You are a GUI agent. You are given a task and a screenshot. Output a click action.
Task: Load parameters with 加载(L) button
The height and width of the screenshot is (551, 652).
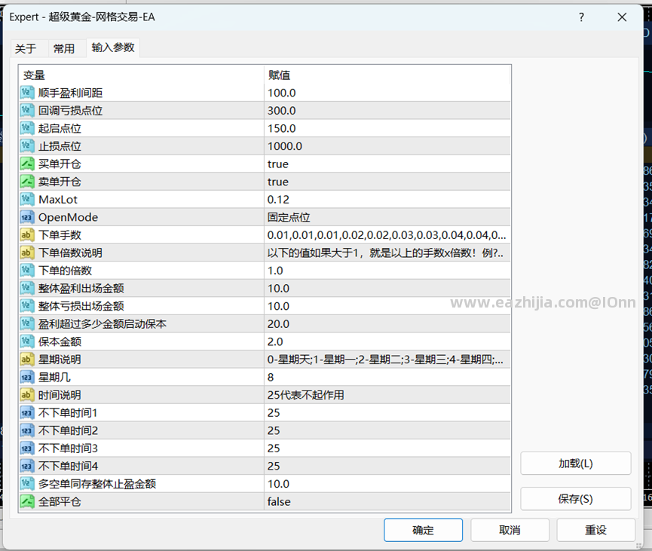point(575,464)
